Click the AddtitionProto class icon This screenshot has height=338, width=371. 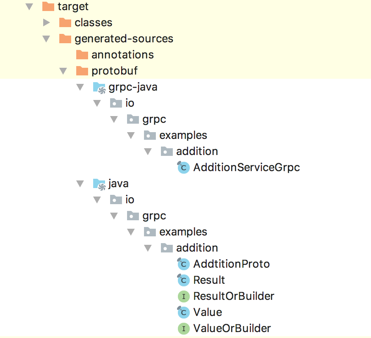coord(183,264)
